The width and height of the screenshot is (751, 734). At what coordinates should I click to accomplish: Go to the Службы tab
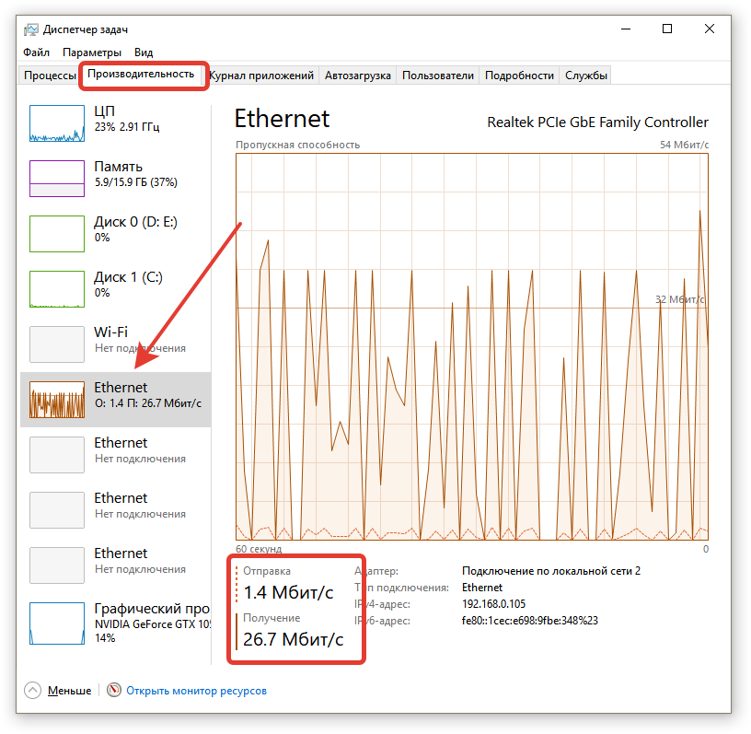(x=585, y=76)
